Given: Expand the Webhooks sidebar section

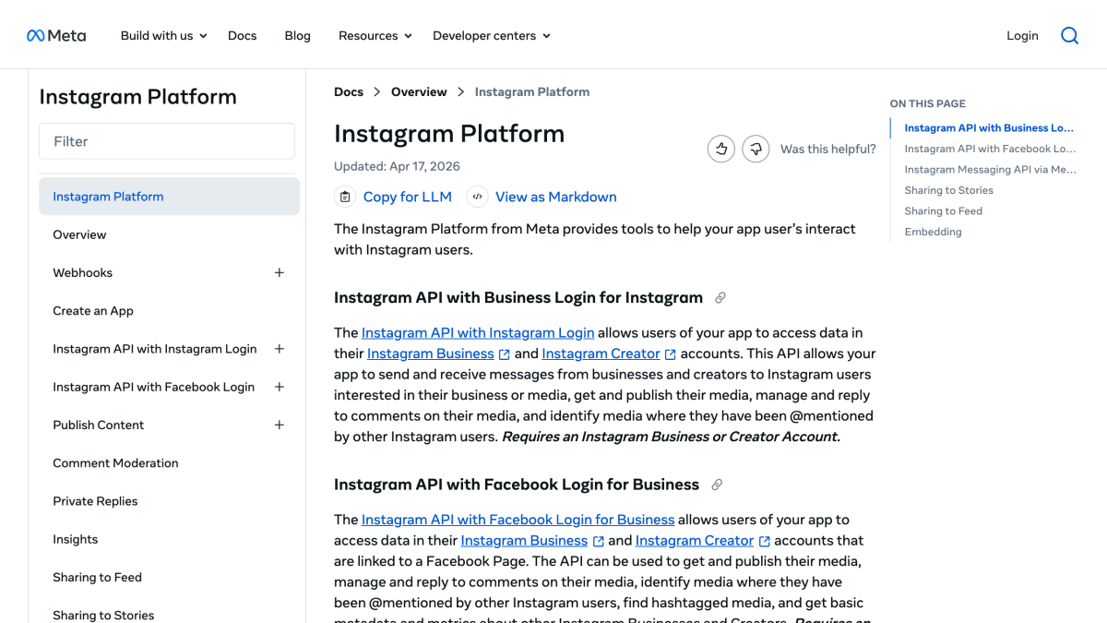Looking at the screenshot, I should tap(280, 273).
